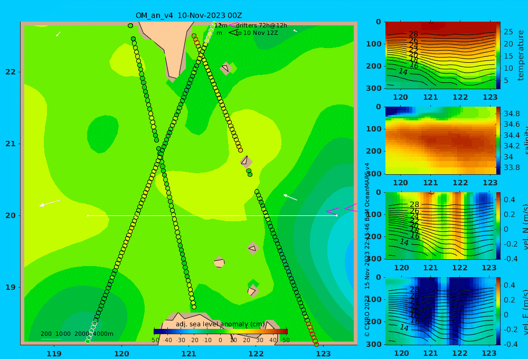Click the vel. N colorbar
This screenshot has height=359, width=528.
[498, 225]
